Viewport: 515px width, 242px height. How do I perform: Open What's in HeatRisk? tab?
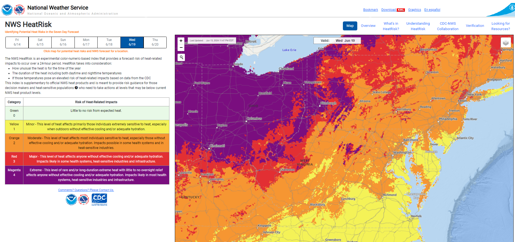coord(391,26)
